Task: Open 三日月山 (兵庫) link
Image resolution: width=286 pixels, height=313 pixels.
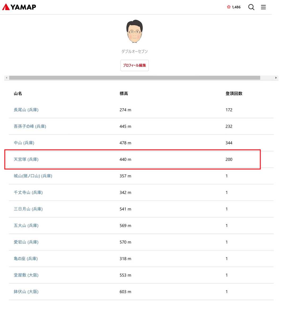Action: point(28,209)
